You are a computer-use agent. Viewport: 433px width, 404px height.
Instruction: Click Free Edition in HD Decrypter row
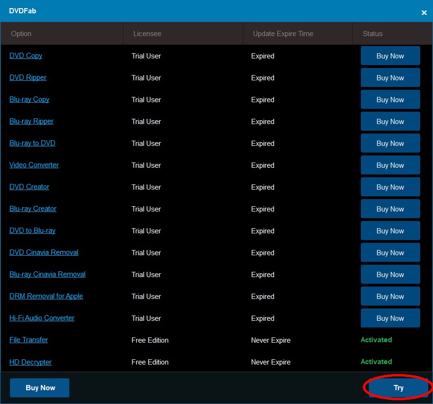coord(150,362)
